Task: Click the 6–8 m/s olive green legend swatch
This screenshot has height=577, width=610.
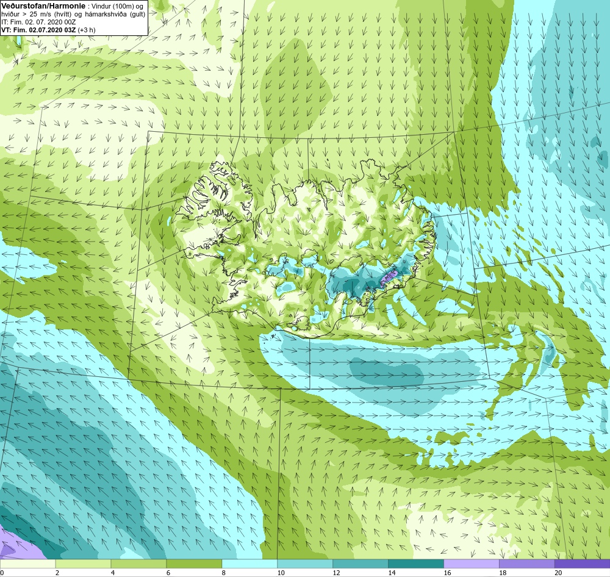Action: tap(194, 564)
